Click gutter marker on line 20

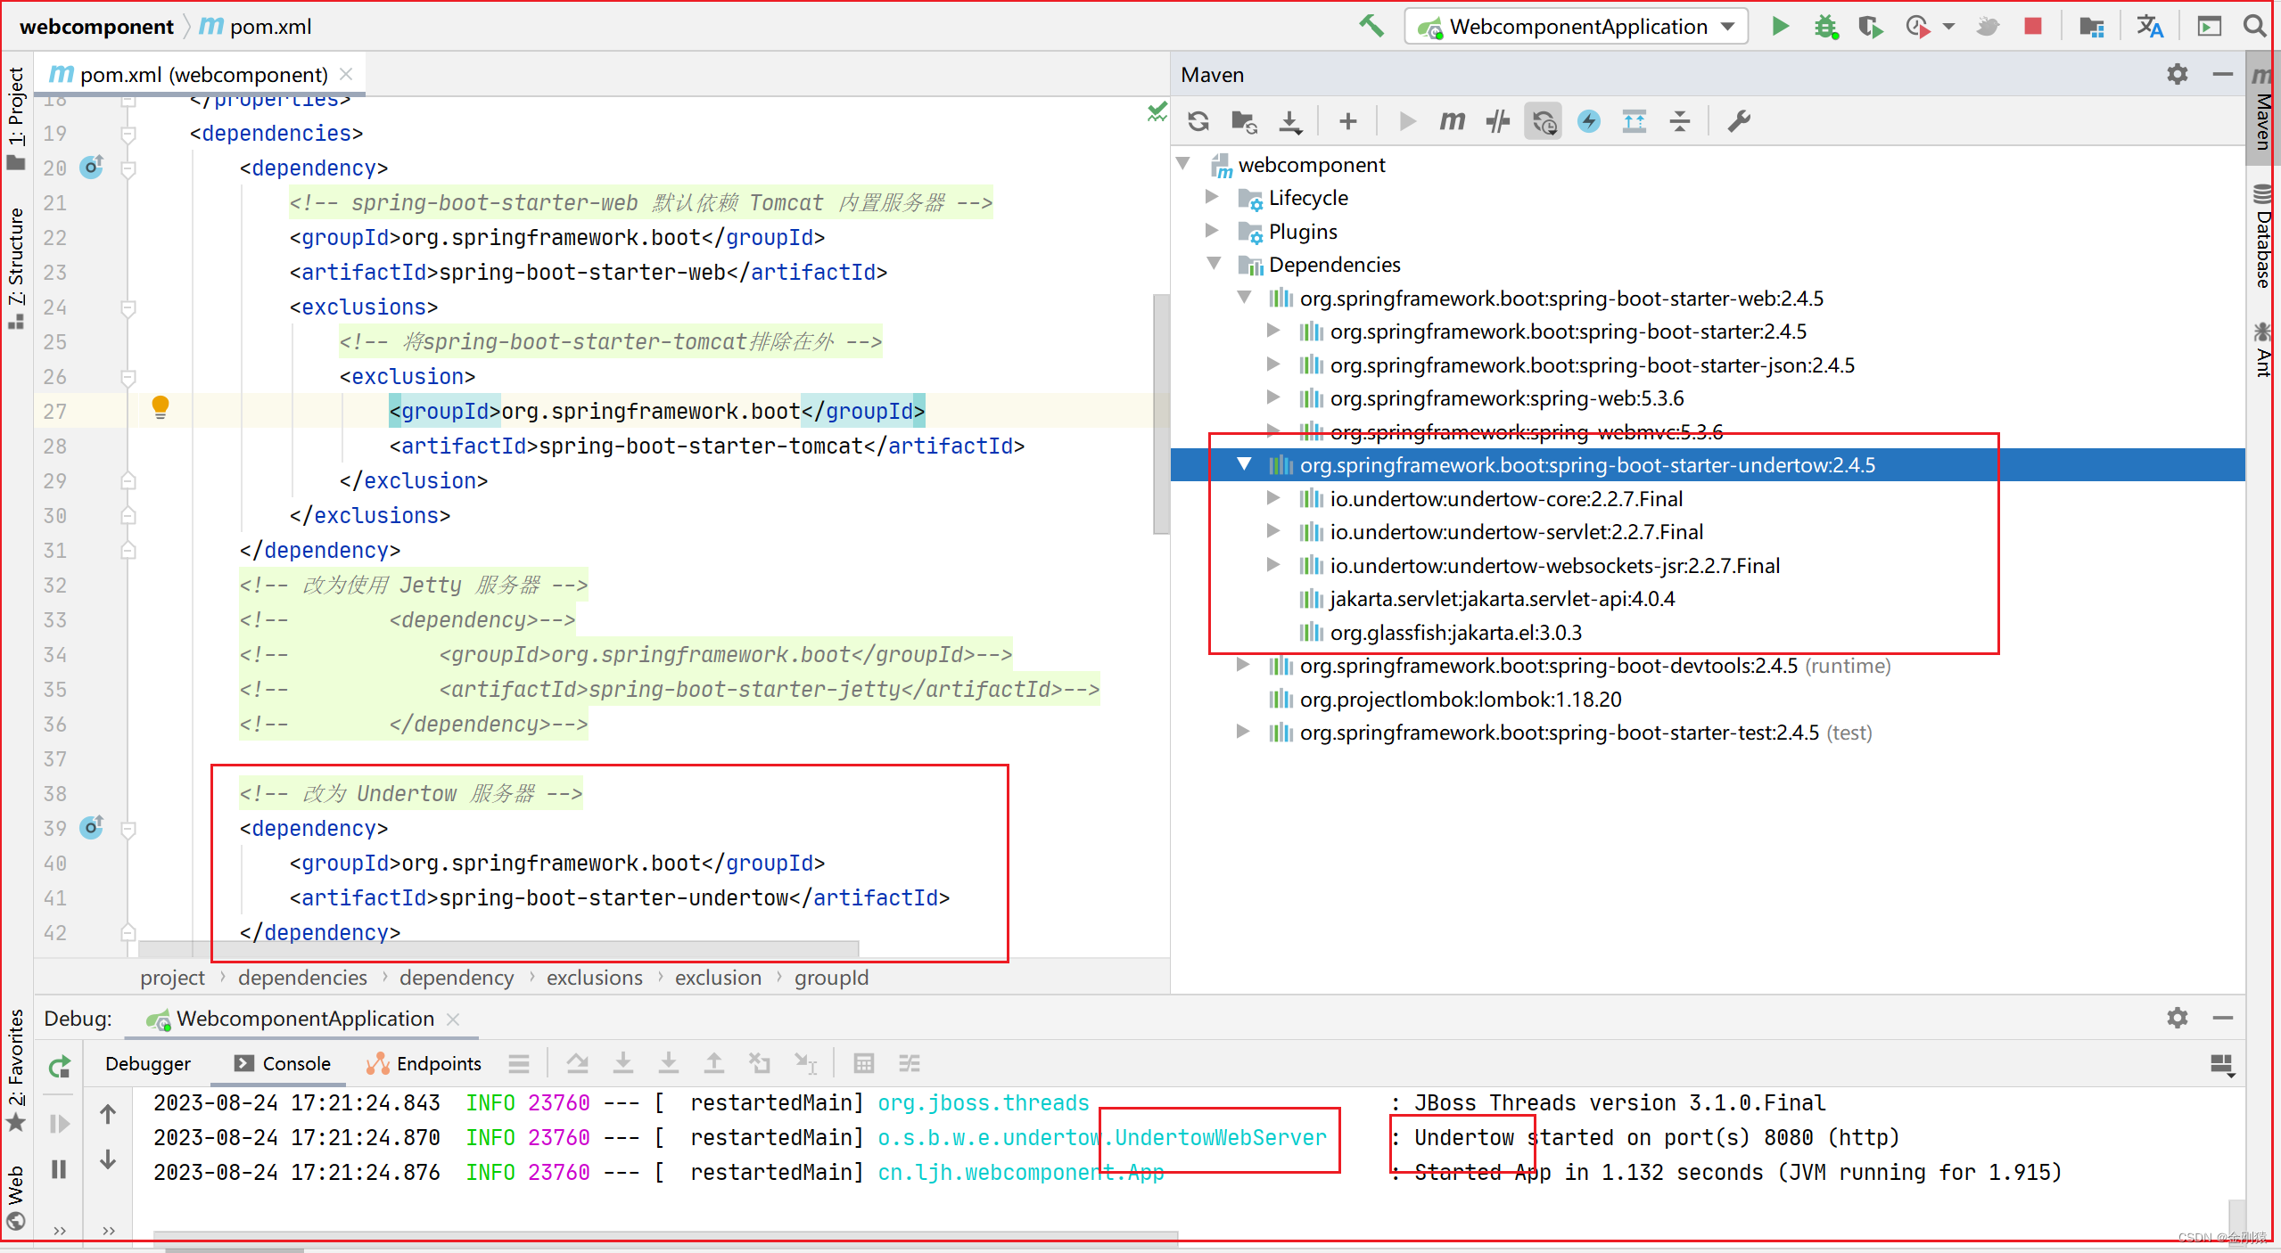click(x=92, y=167)
